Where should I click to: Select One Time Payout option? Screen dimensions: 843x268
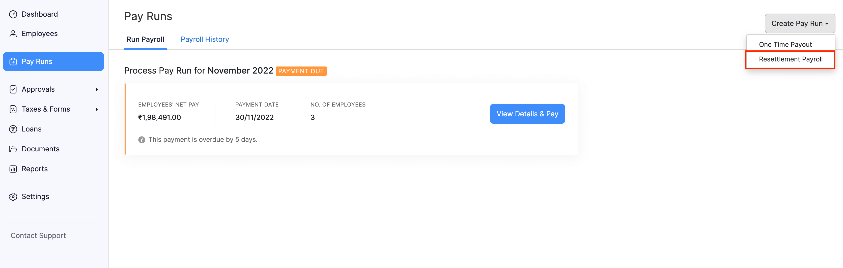(x=785, y=44)
